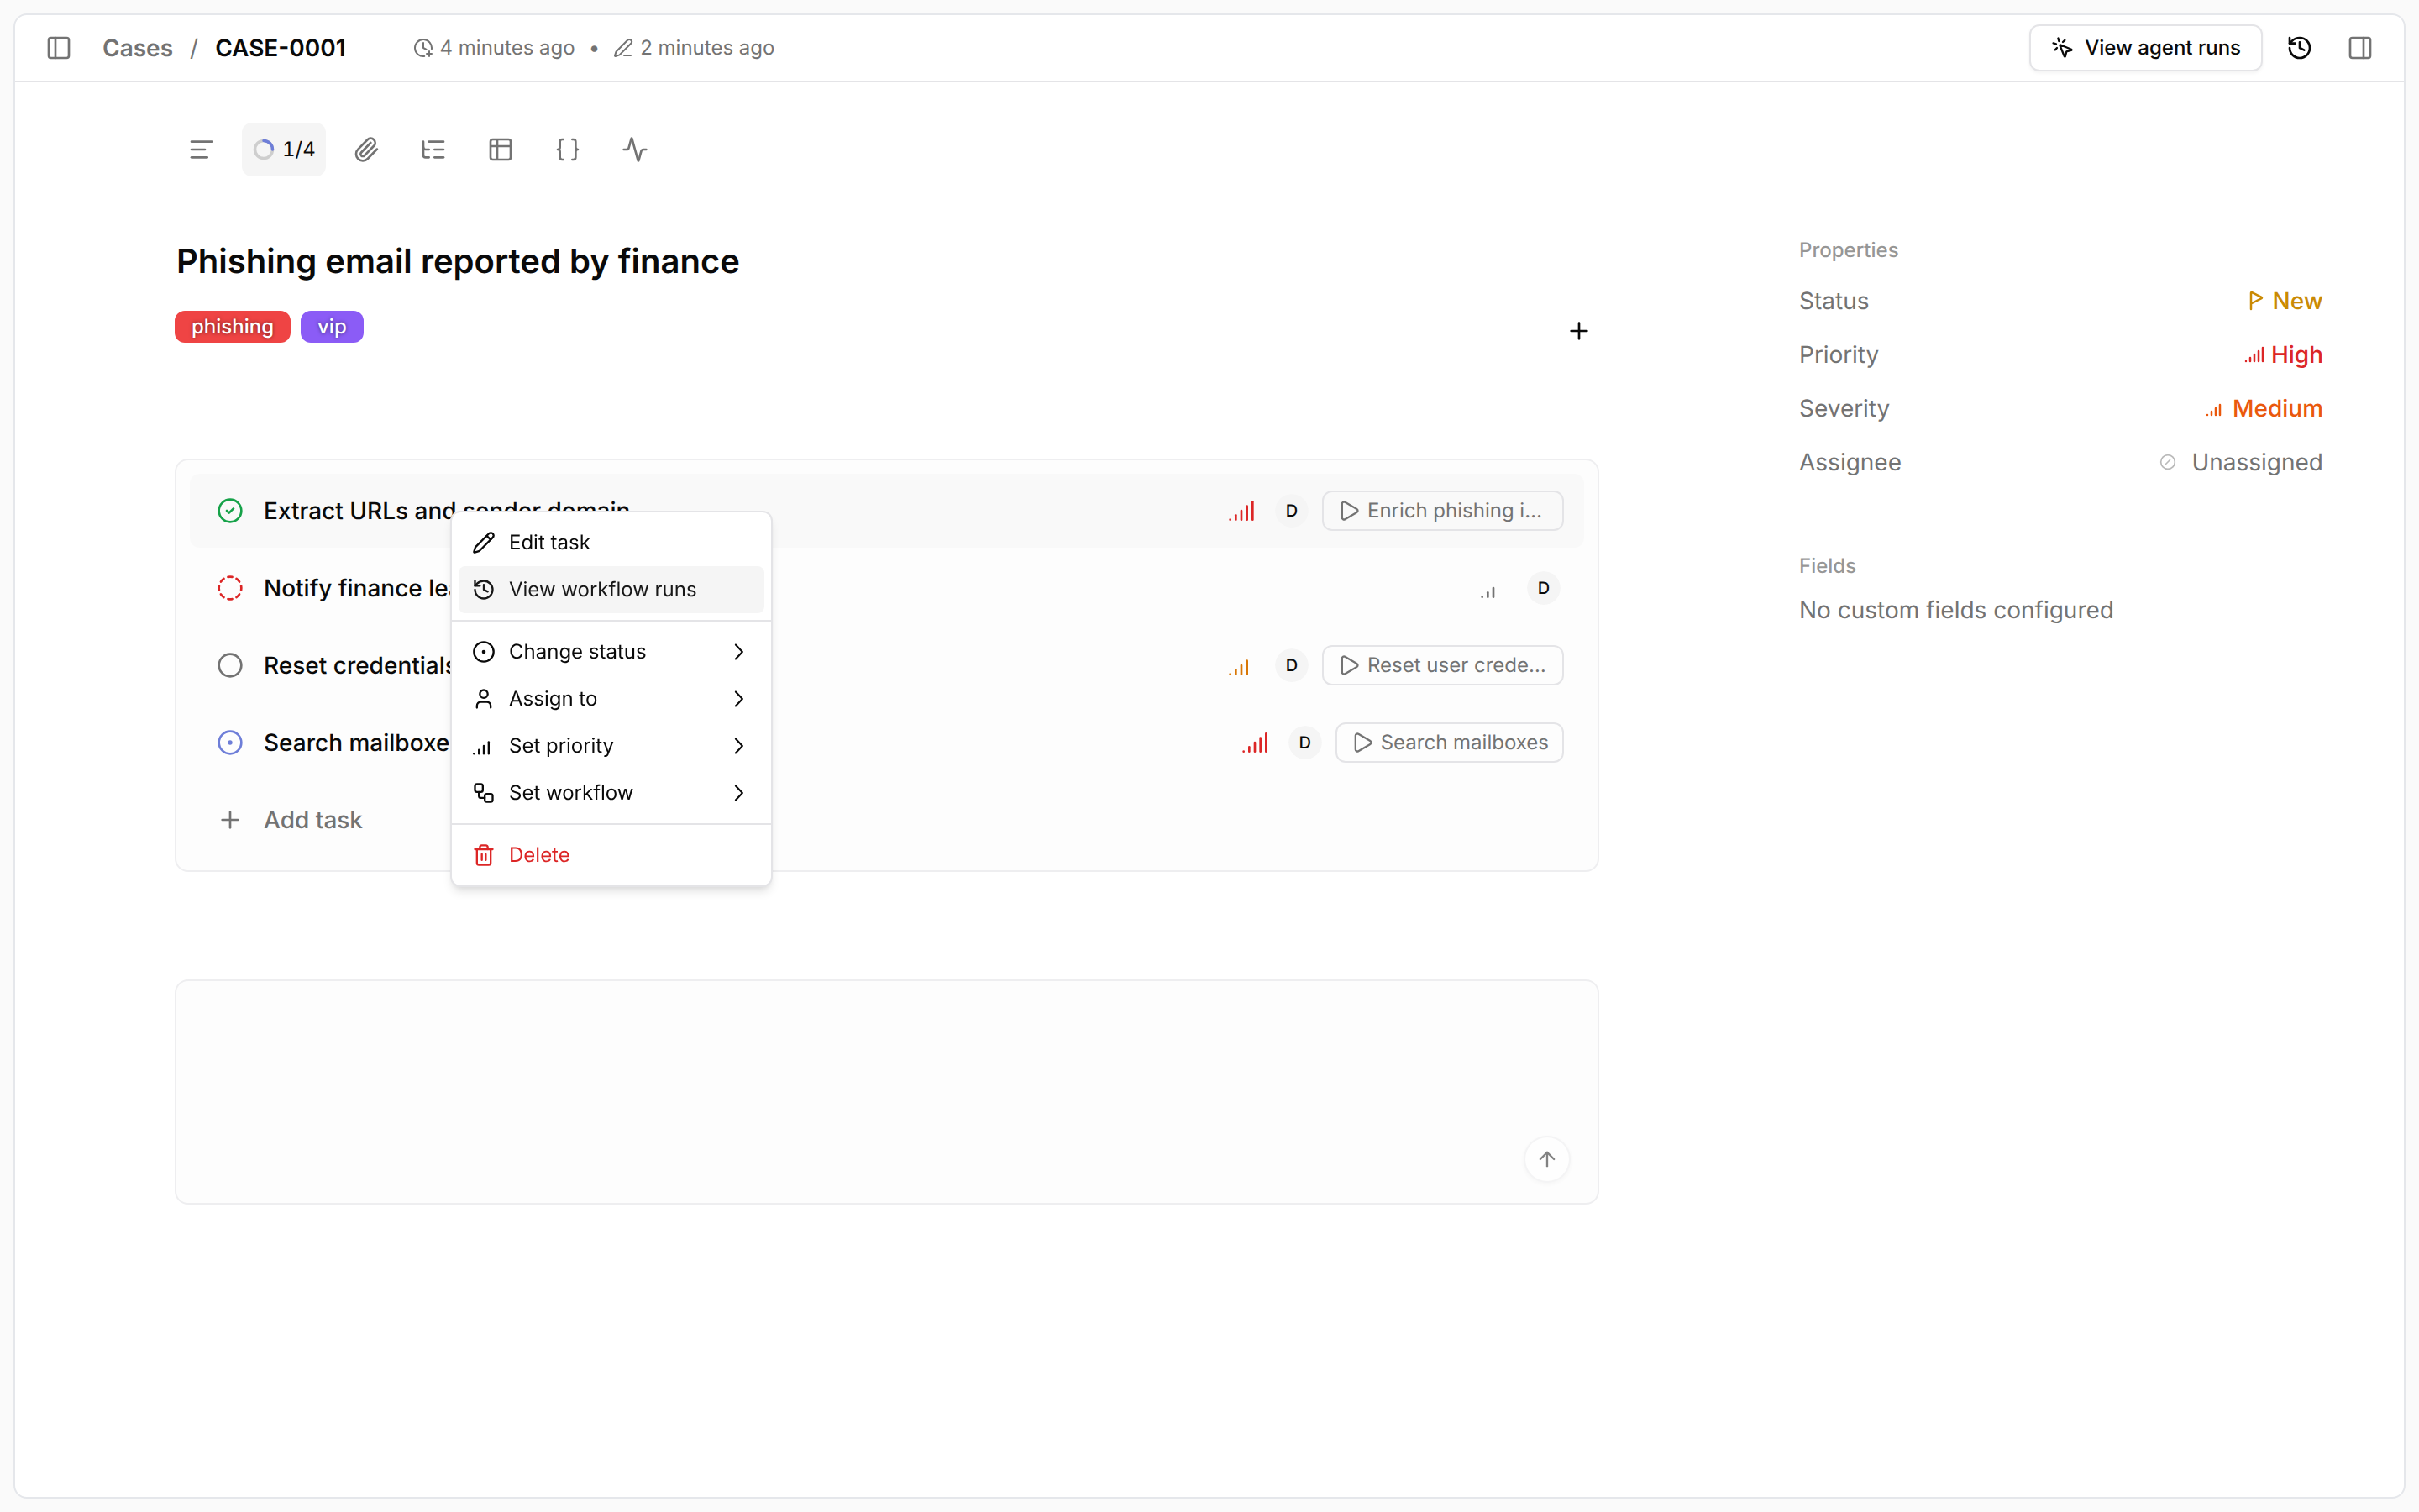Open the table view tab icon
2419x1512 pixels.
click(x=501, y=150)
